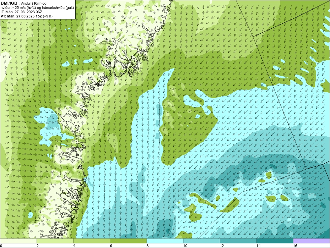The height and width of the screenshot is (248, 330).
Task: Click the legend scale value '4'
Action: [74, 246]
